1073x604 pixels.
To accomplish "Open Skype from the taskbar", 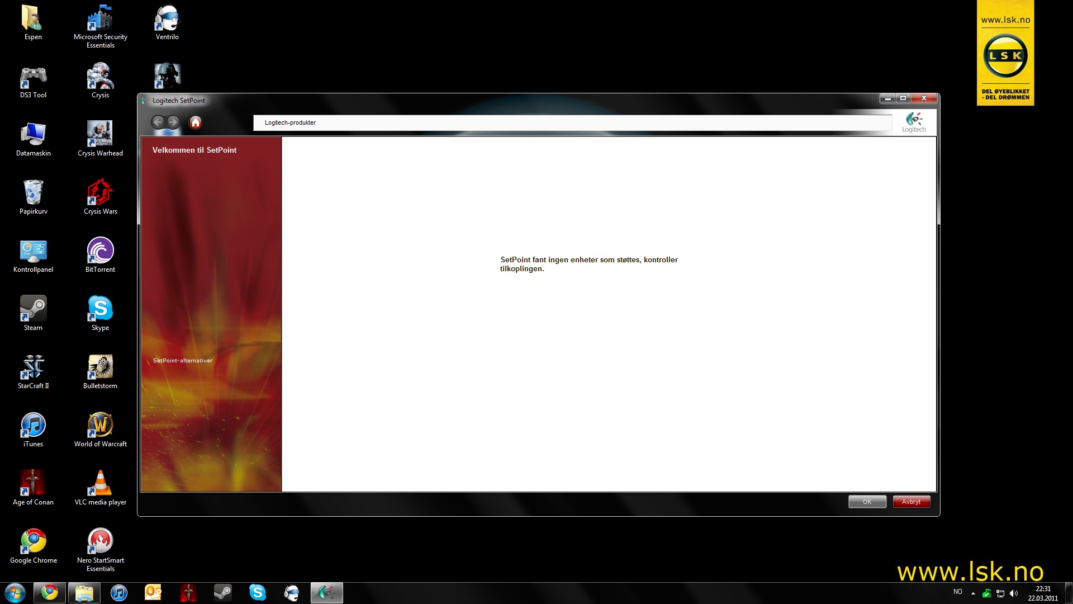I will (257, 593).
